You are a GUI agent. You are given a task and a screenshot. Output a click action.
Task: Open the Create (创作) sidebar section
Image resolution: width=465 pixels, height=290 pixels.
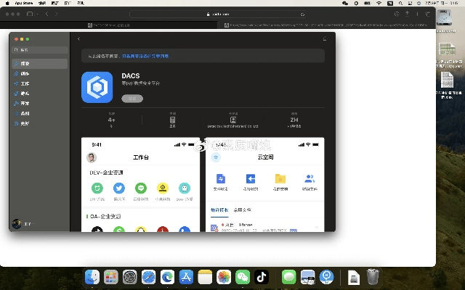(x=40, y=74)
